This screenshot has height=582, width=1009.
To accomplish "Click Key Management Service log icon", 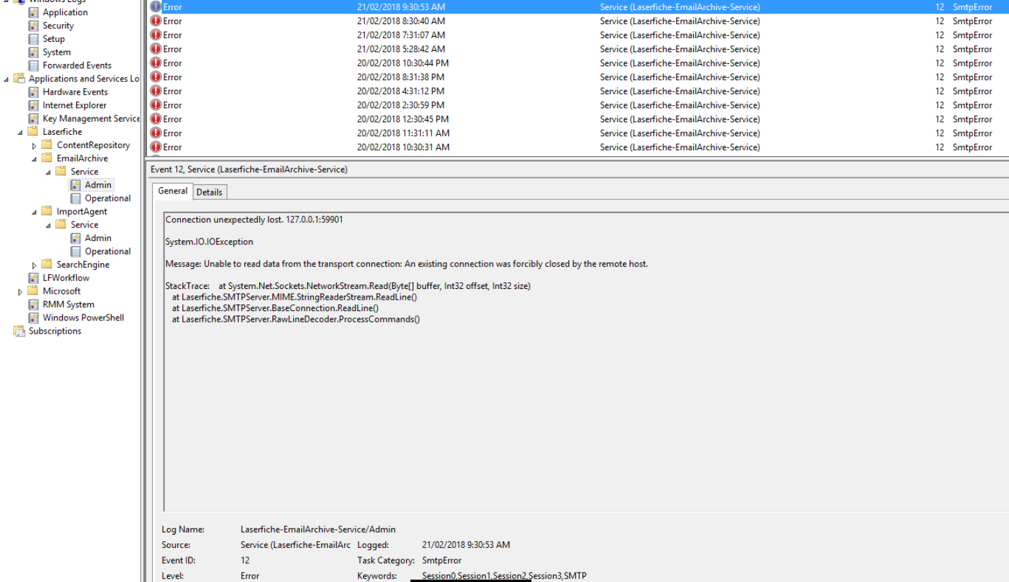I will pyautogui.click(x=33, y=119).
